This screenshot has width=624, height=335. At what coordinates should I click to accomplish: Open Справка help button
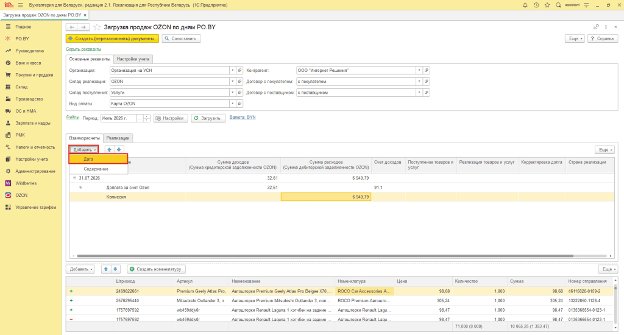603,38
